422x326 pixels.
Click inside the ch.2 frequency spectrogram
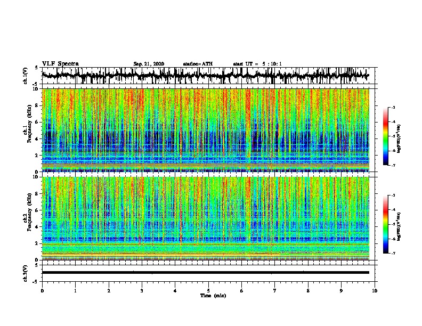206,218
